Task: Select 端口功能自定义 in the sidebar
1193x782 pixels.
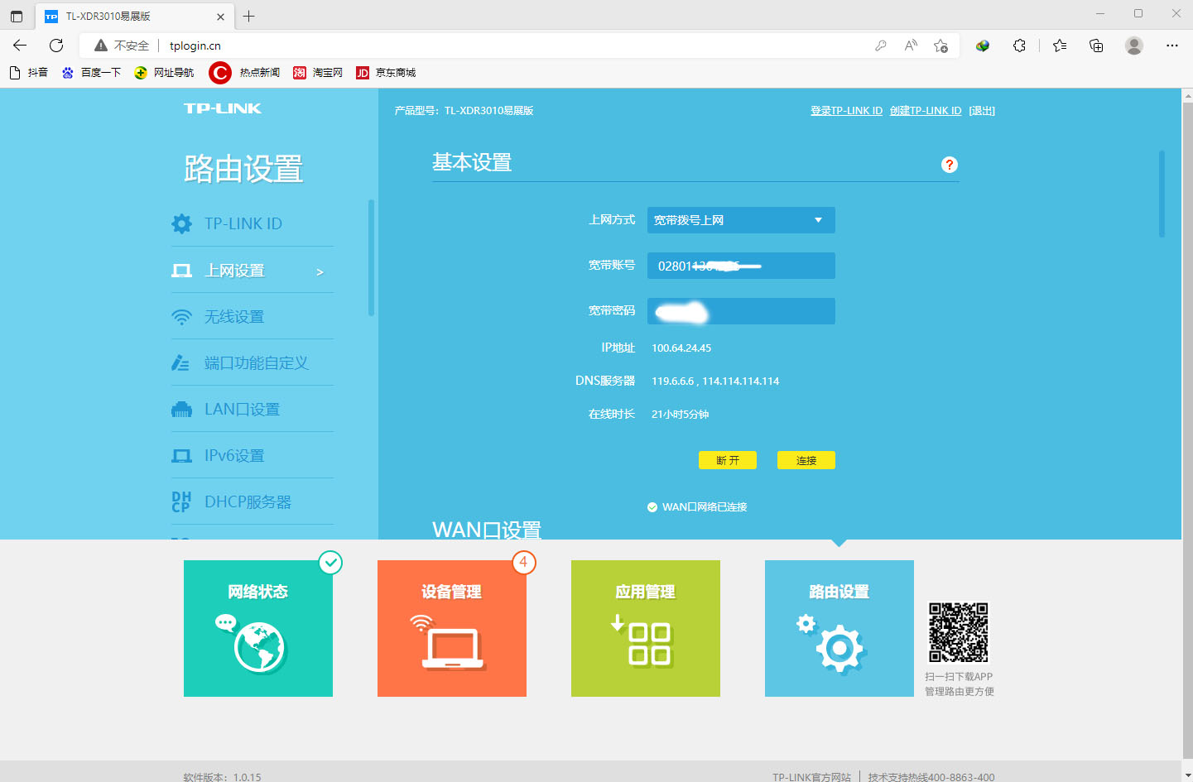Action: pyautogui.click(x=256, y=363)
